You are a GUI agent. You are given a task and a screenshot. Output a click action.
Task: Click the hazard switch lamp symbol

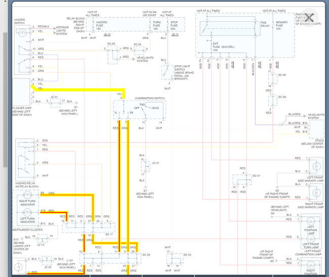pyautogui.click(x=23, y=32)
